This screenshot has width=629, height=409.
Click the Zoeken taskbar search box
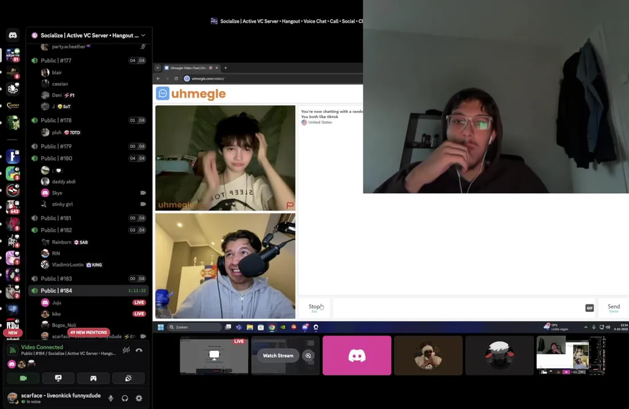pos(195,327)
